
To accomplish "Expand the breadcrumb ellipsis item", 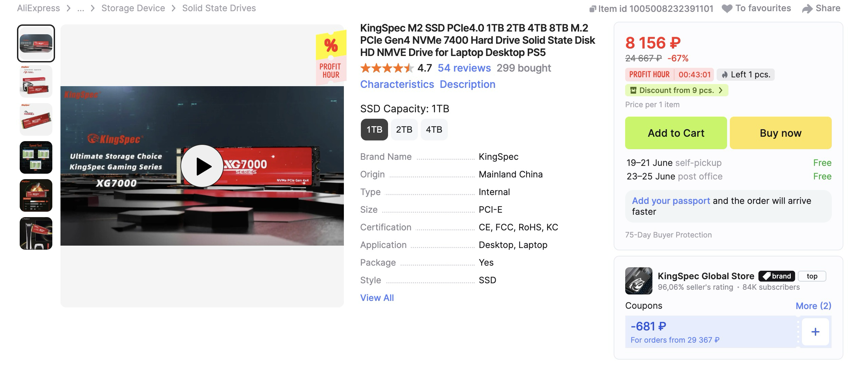I will [81, 8].
